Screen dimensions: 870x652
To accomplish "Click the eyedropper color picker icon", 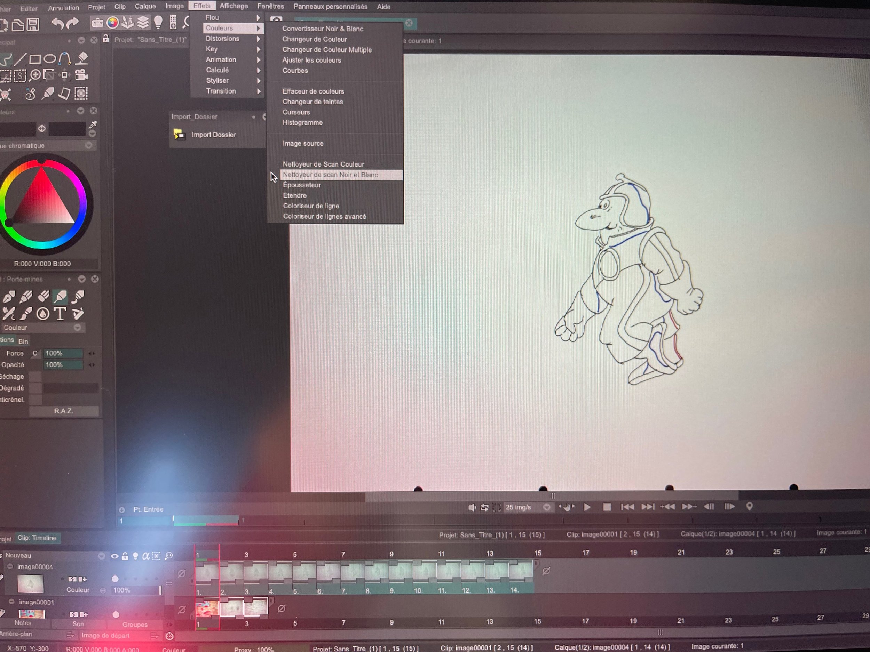I will coord(93,125).
